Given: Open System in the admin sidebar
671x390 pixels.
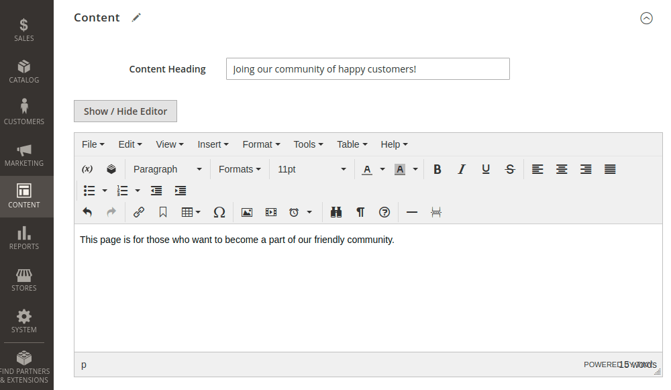Looking at the screenshot, I should point(24,321).
